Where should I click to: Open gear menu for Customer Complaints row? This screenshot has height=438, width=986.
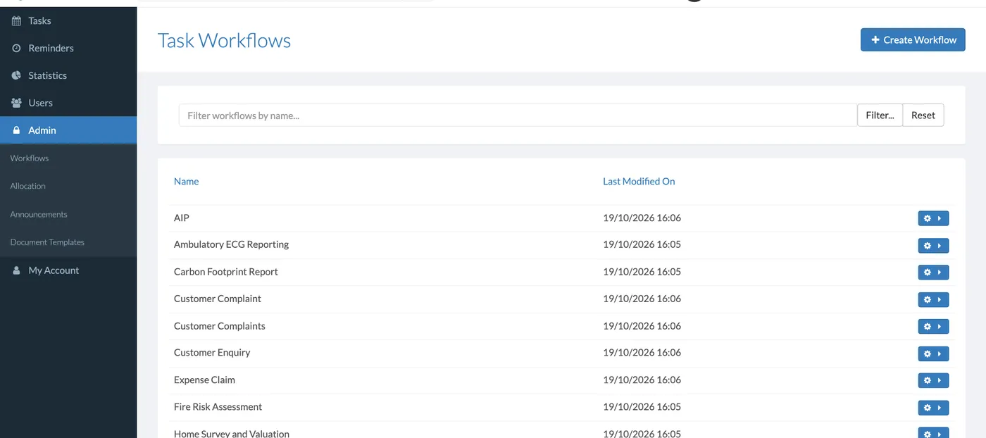coord(933,327)
